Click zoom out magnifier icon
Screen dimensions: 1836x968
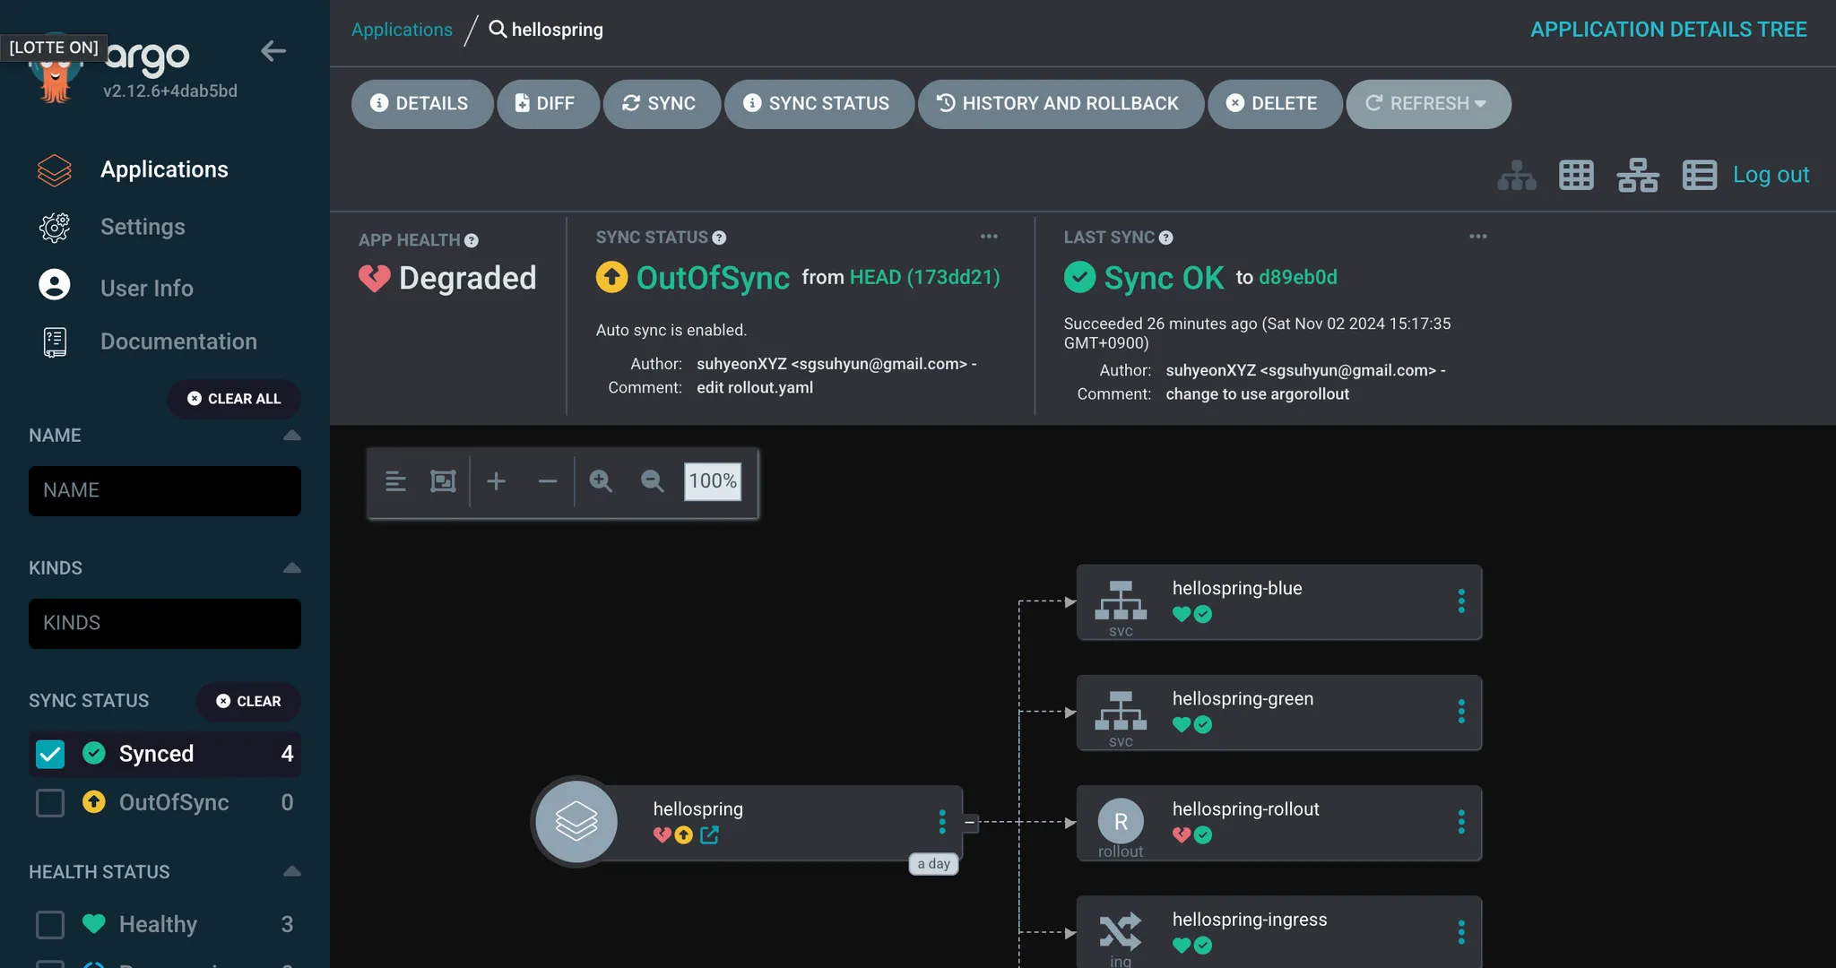tap(652, 481)
